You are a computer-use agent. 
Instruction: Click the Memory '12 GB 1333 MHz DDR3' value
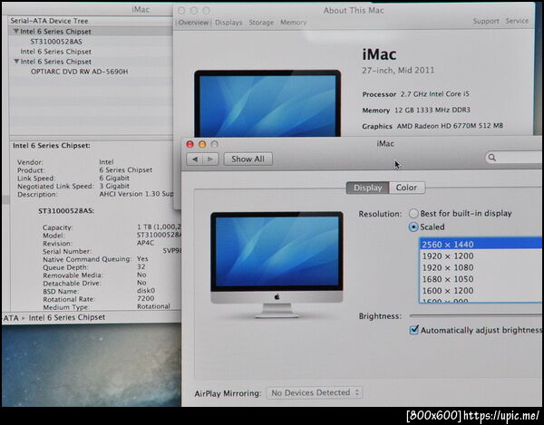click(x=432, y=111)
